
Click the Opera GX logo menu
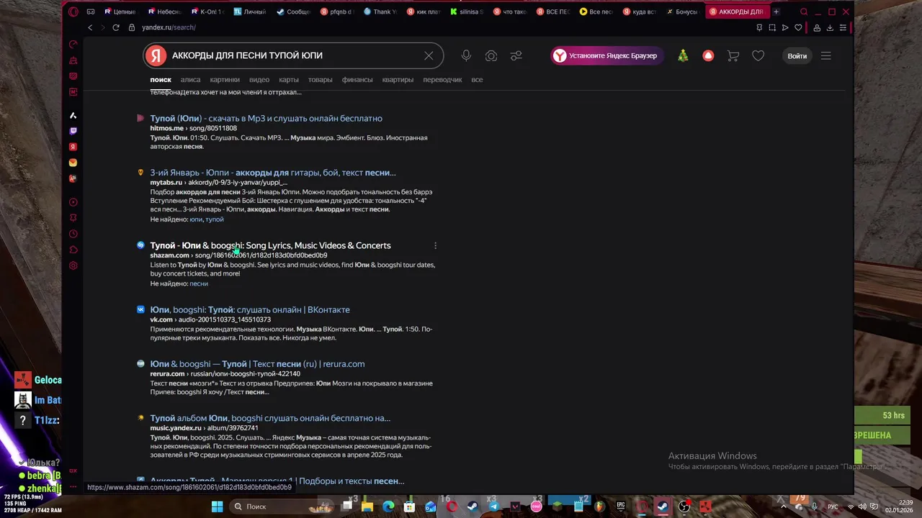(73, 12)
